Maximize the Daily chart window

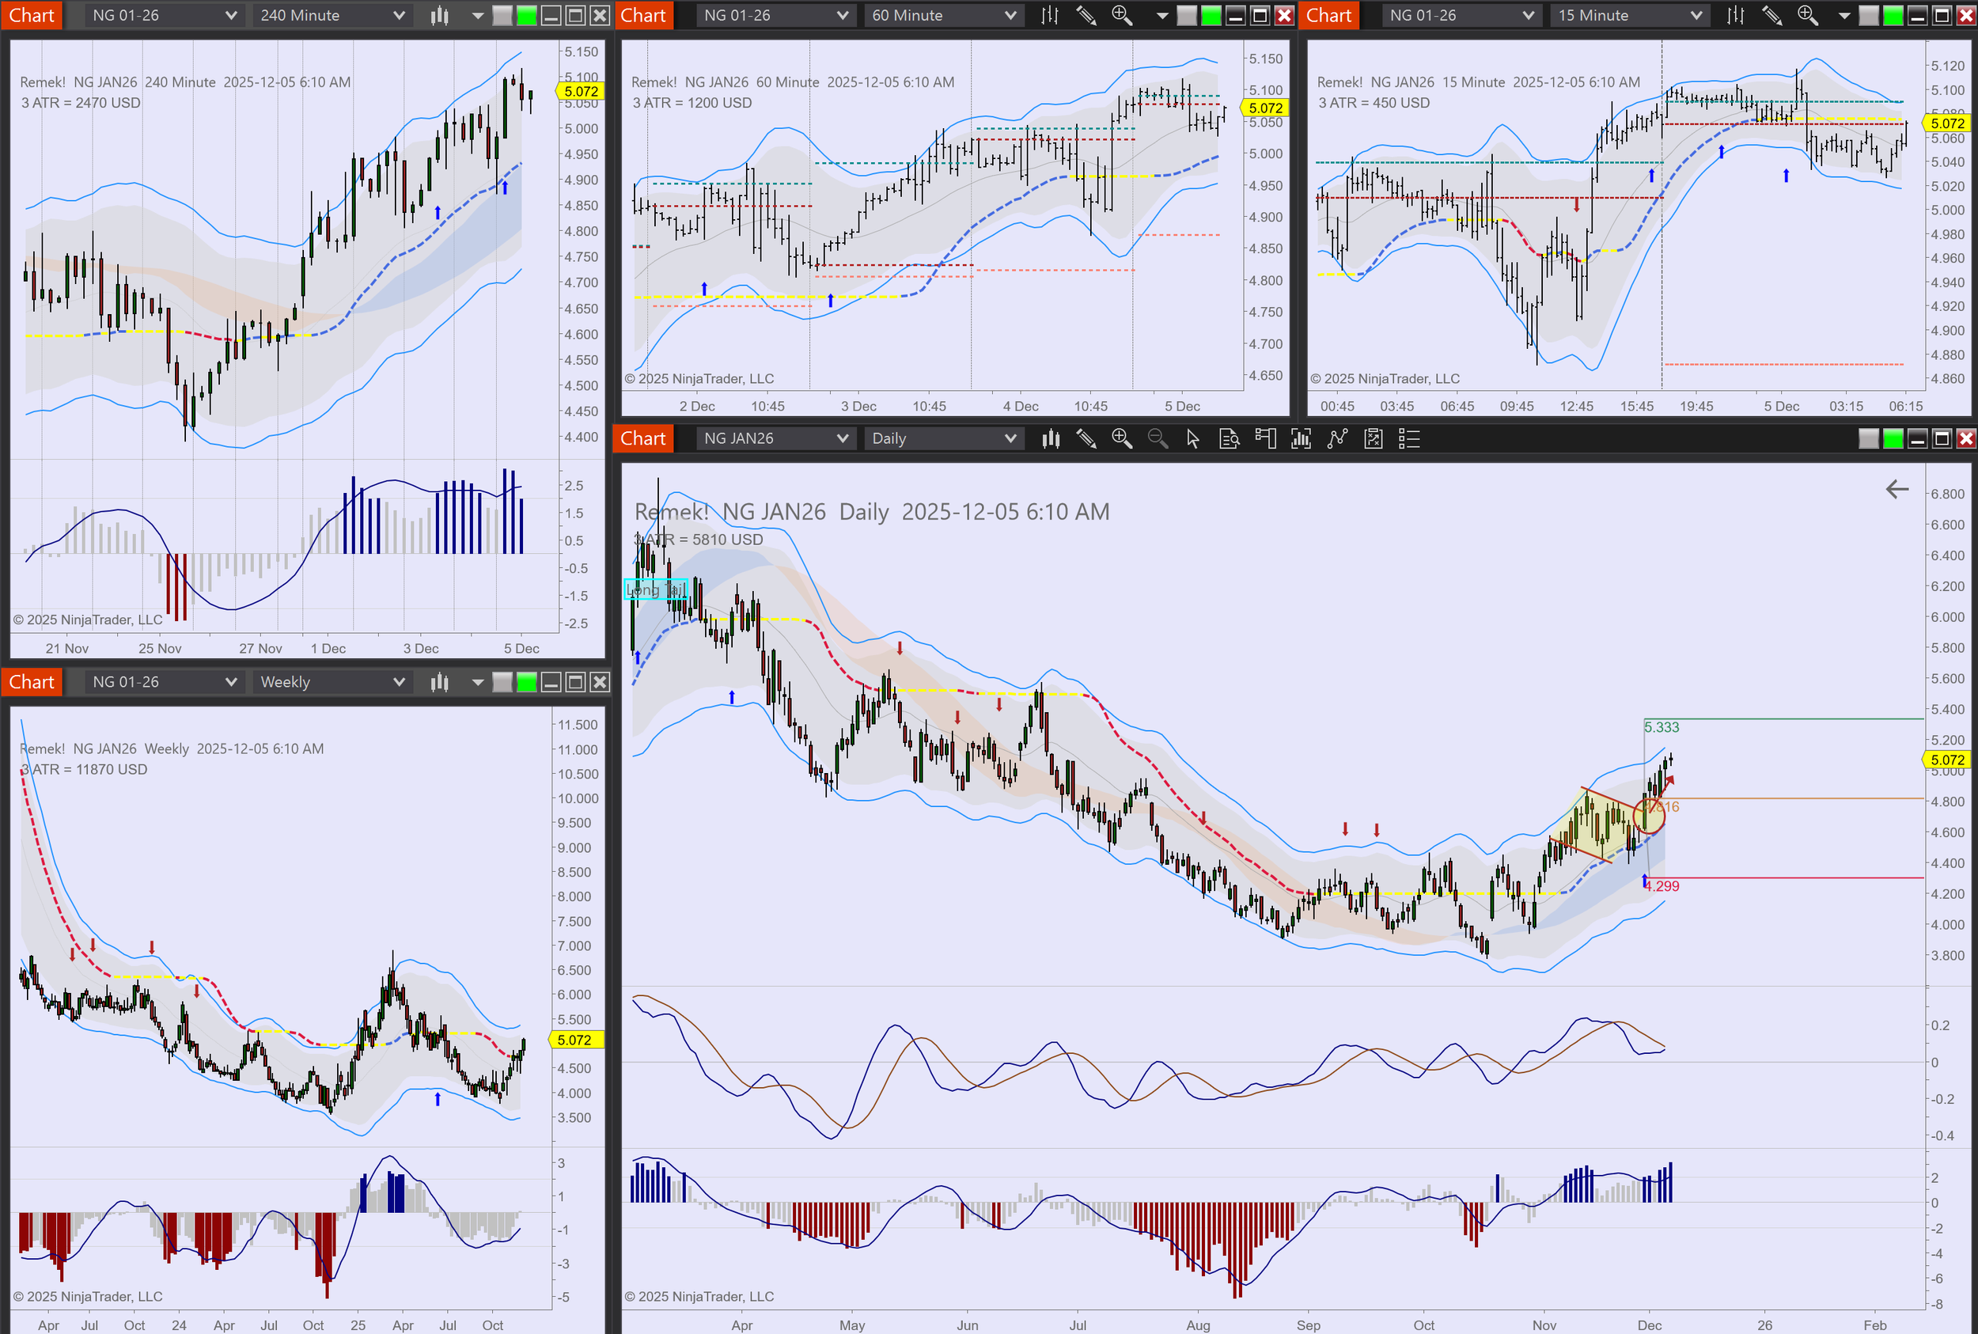click(x=1942, y=439)
